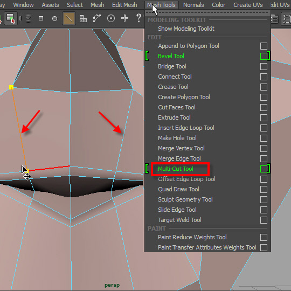Click the select by component type icon
Image resolution: width=291 pixels, height=291 pixels.
[11, 18]
